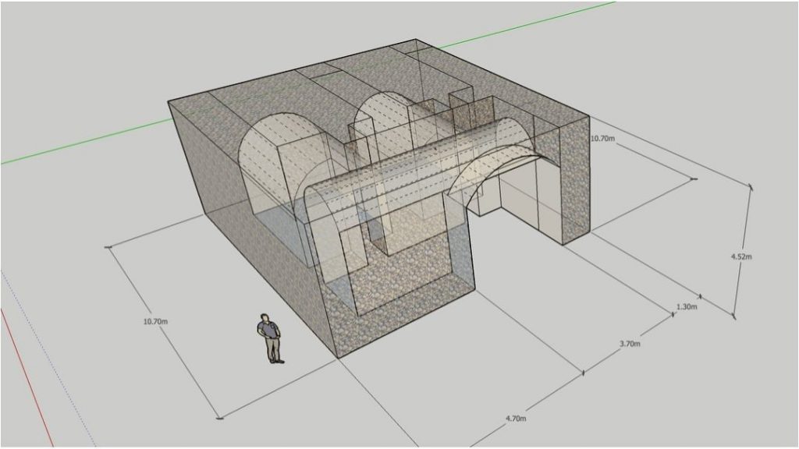Click the 4.70m dimension label
799x449 pixels.
[515, 419]
